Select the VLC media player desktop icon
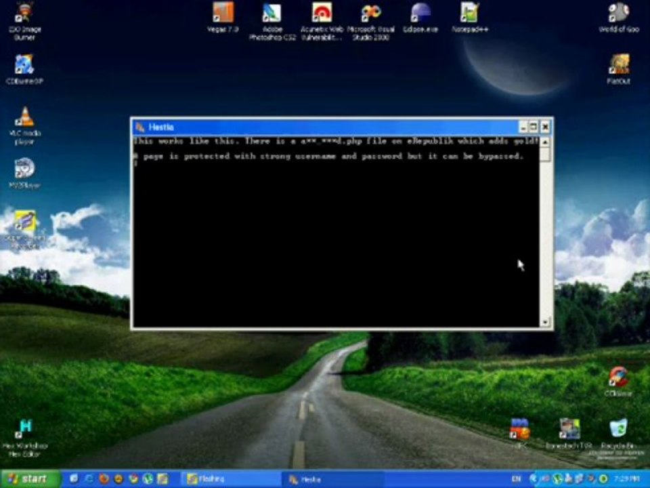 24,125
